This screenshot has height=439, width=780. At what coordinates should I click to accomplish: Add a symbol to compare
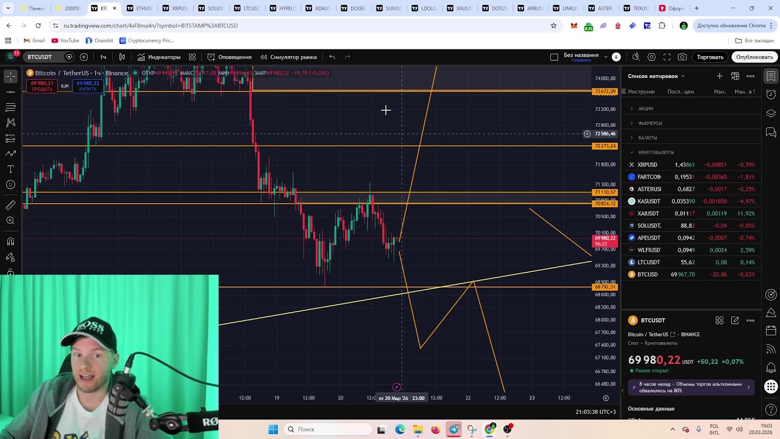click(83, 57)
